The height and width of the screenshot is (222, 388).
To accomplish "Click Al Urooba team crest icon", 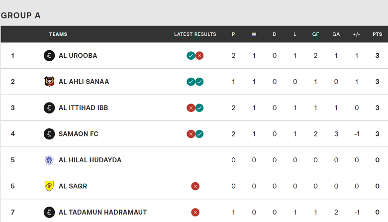I will coord(49,56).
